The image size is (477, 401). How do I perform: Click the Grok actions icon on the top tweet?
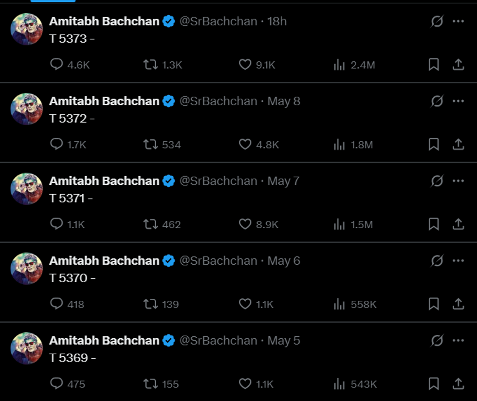[x=437, y=20]
